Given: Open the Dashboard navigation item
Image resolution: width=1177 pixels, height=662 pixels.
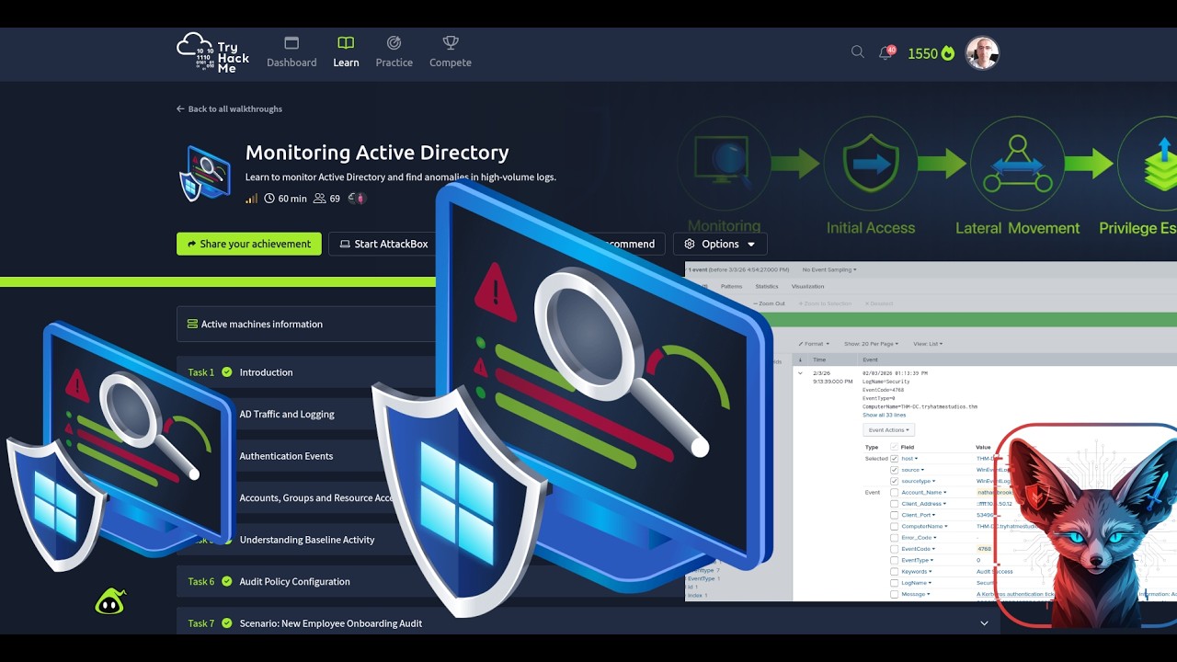Looking at the screenshot, I should pyautogui.click(x=291, y=52).
